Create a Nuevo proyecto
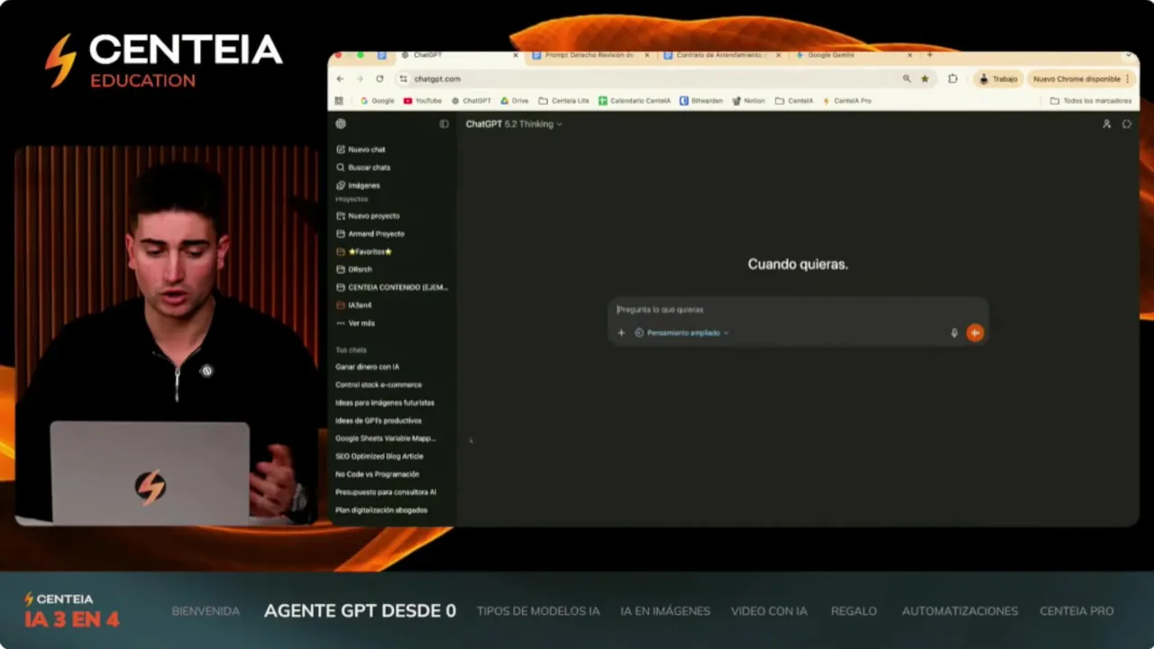This screenshot has height=649, width=1154. tap(368, 216)
